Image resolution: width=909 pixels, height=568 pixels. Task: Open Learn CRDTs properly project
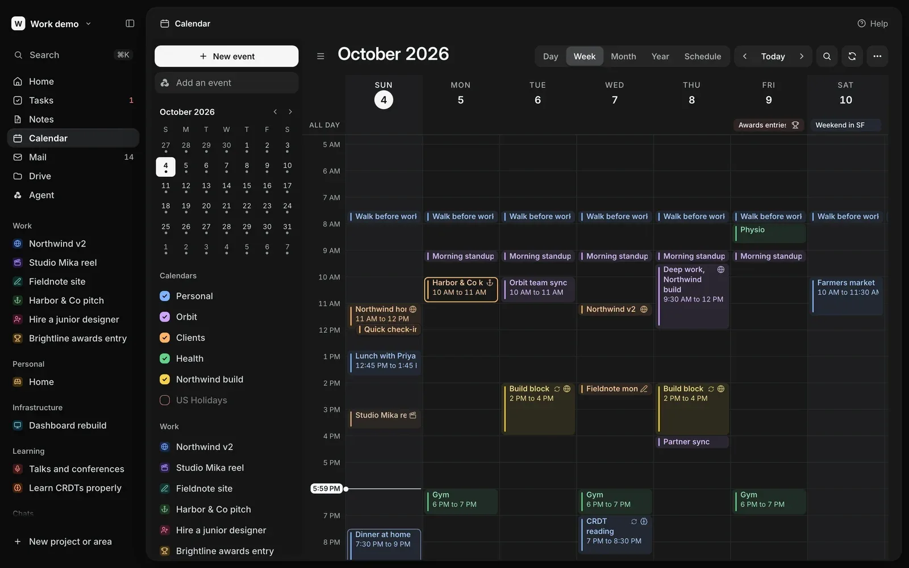click(x=73, y=488)
